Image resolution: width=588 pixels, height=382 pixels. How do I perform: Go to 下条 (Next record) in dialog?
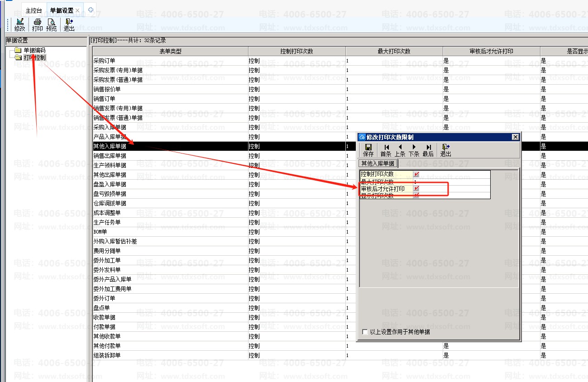(x=414, y=150)
